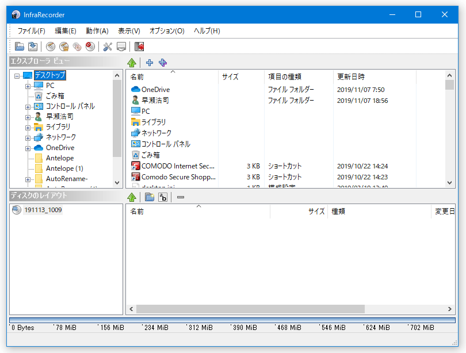Expand the ライブラリ tree node
Viewport: 466px width, 353px height.
(28, 128)
